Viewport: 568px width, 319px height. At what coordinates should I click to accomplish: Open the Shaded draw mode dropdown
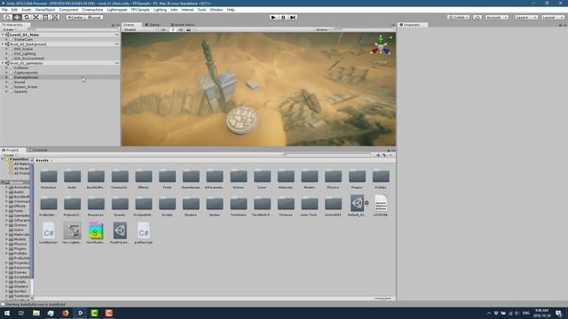(x=140, y=29)
